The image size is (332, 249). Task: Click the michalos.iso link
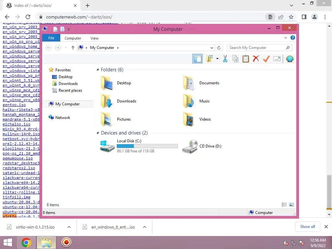[x=17, y=124]
